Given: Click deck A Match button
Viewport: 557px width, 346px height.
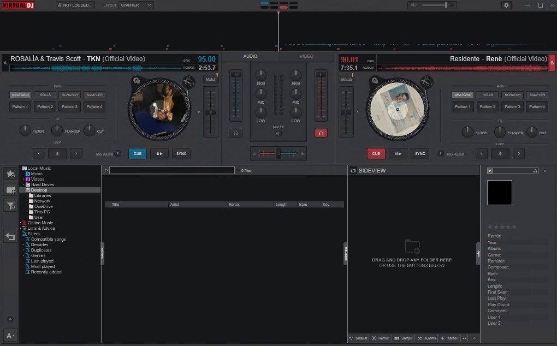Looking at the screenshot, I should point(211,79).
